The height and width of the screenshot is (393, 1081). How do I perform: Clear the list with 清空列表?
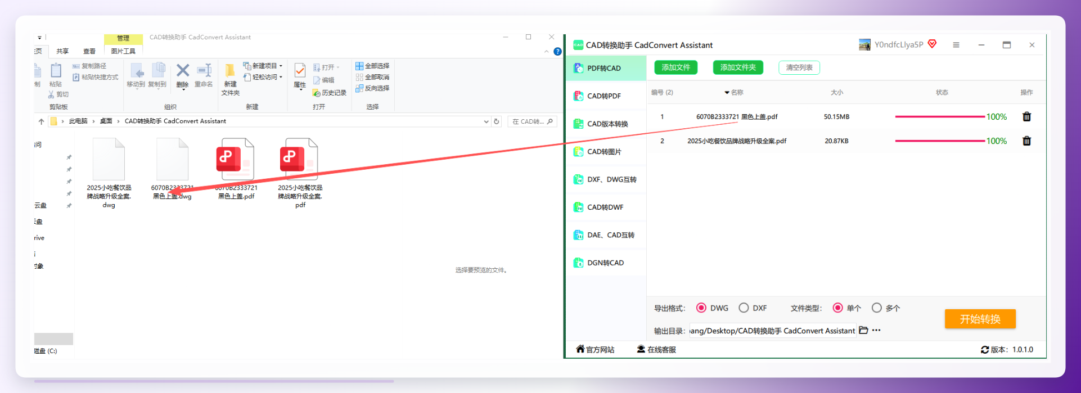click(799, 67)
